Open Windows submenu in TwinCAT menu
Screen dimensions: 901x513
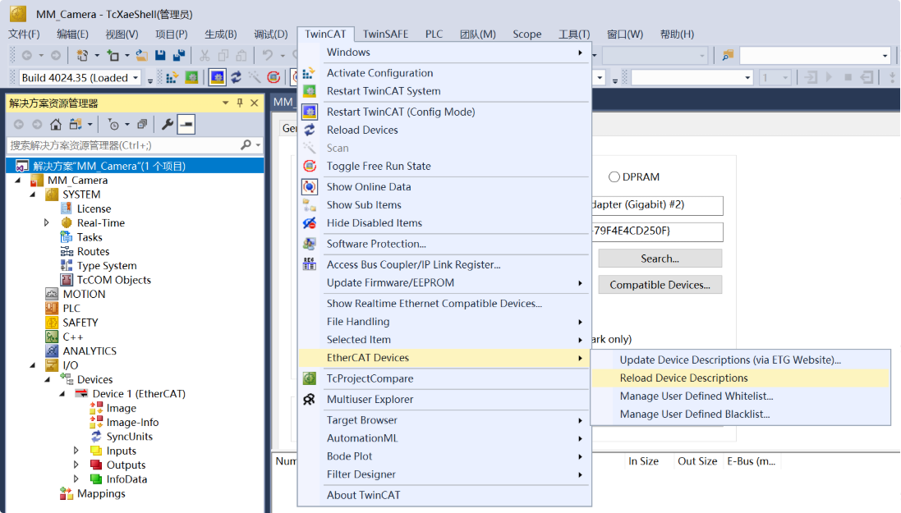444,53
